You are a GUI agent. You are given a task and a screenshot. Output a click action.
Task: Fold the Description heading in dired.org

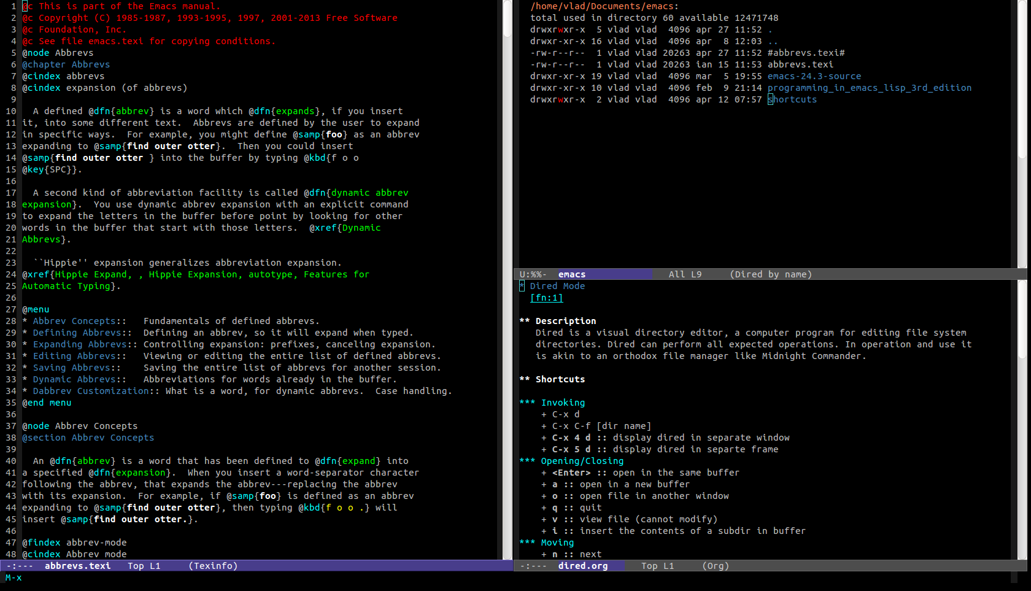[x=558, y=321]
